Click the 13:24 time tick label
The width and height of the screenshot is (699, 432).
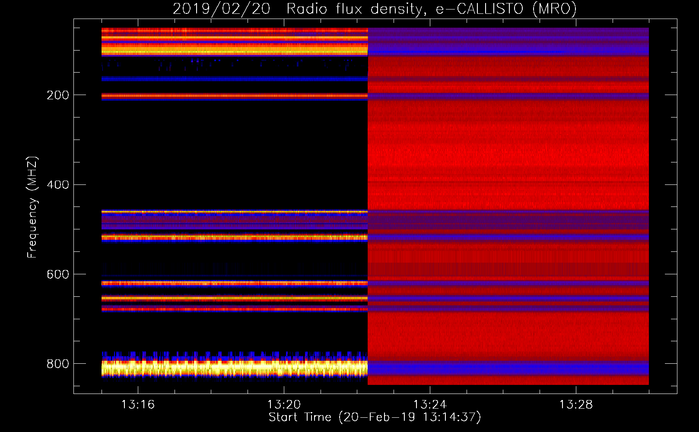pos(430,404)
